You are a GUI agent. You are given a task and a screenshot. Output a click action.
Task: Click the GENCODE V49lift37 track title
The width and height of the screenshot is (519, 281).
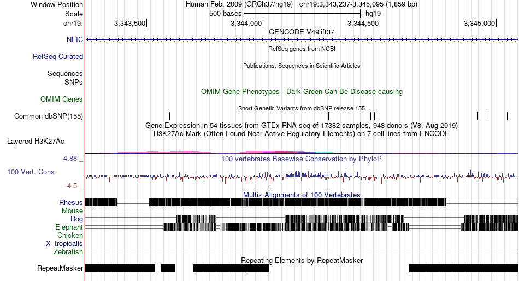[302, 32]
